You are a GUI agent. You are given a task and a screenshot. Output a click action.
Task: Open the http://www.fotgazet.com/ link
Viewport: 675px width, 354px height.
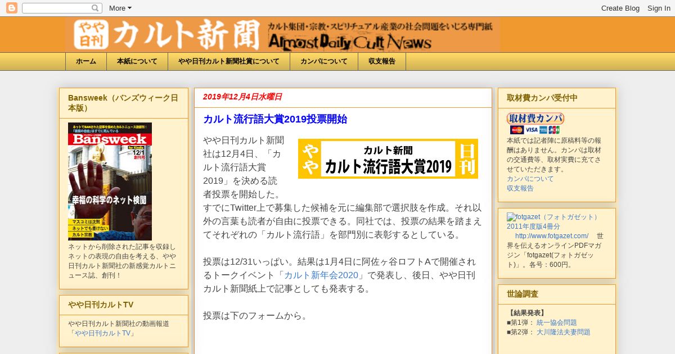click(552, 236)
